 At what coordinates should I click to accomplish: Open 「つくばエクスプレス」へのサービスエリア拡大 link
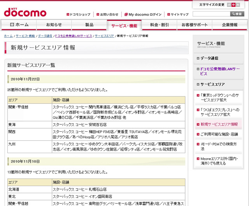[x=220, y=112]
